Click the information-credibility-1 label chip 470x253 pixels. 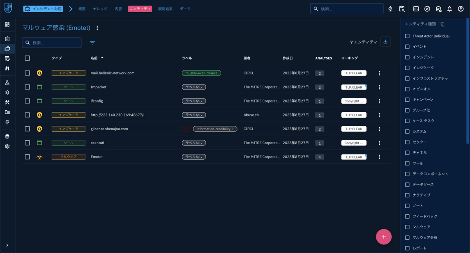point(215,129)
